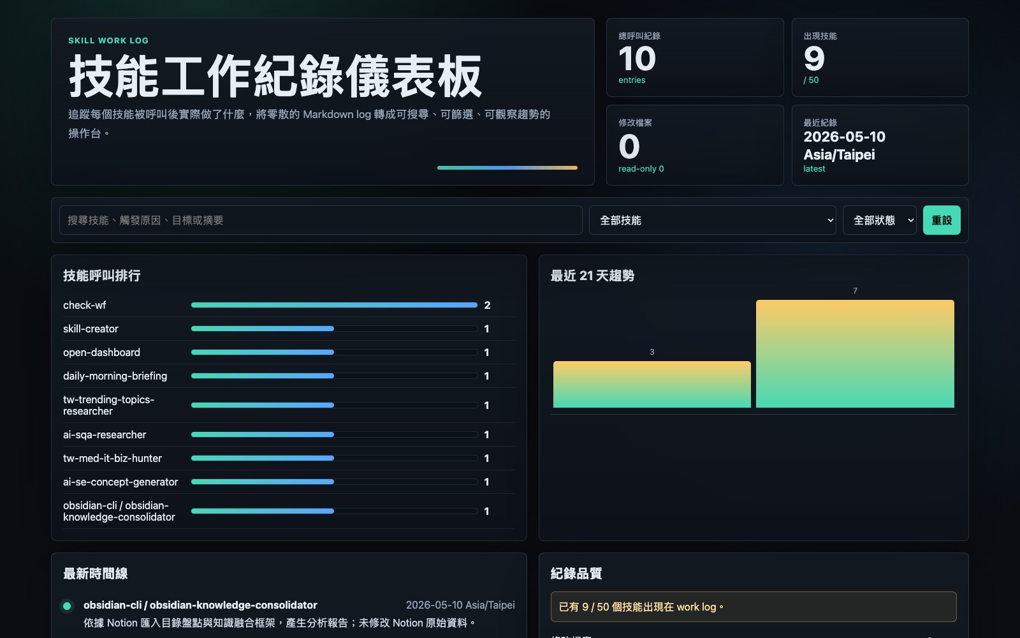Image resolution: width=1020 pixels, height=638 pixels.
Task: Click the 最近紀錄 2026-05-10 Asia/Taipei card
Action: click(880, 145)
